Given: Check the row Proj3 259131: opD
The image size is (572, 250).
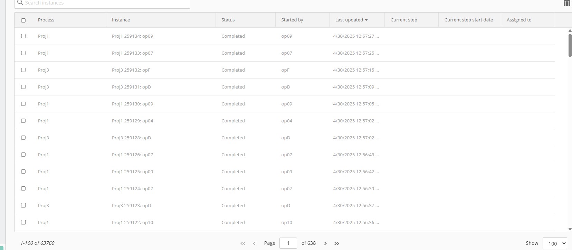Looking at the screenshot, I should 23,87.
